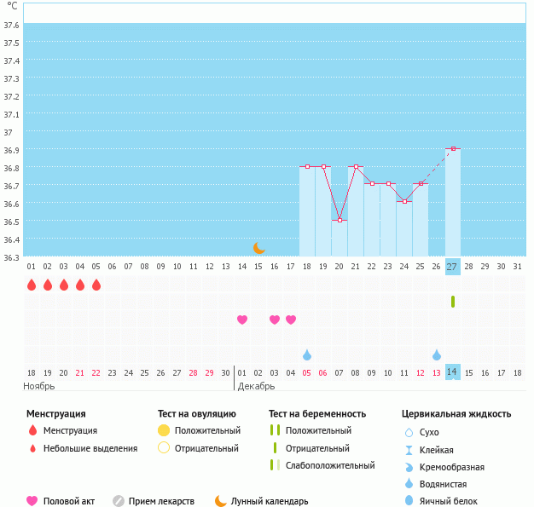Click the 36.9 temperature point on day 27
Image resolution: width=534 pixels, height=507 pixels.
[x=453, y=149]
